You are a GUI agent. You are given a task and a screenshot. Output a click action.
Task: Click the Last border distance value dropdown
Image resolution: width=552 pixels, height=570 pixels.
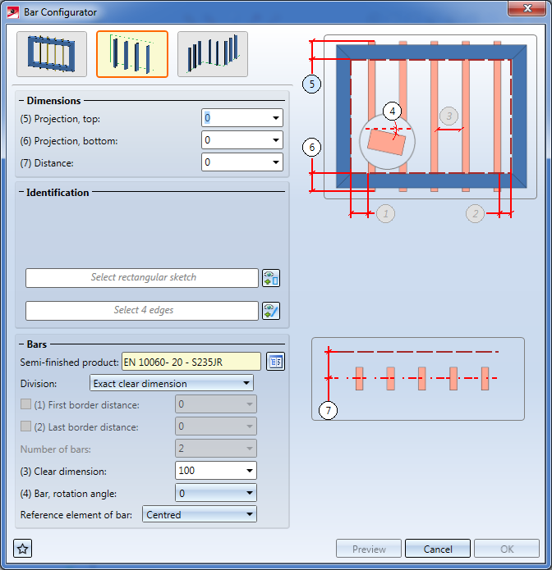coord(216,426)
